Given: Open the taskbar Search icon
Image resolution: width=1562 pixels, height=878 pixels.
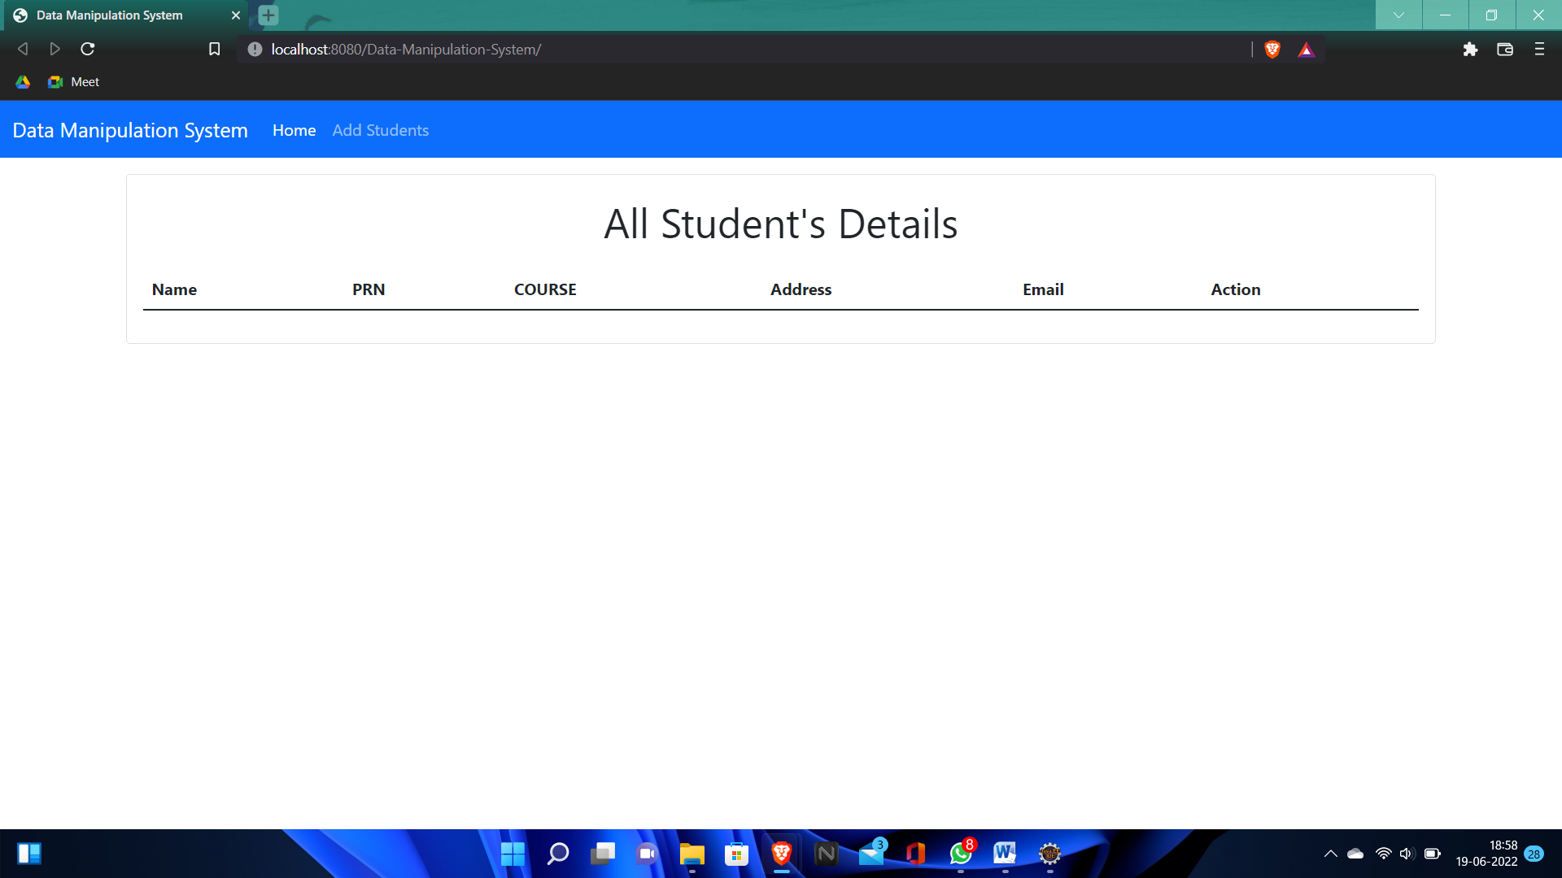Looking at the screenshot, I should tap(557, 854).
